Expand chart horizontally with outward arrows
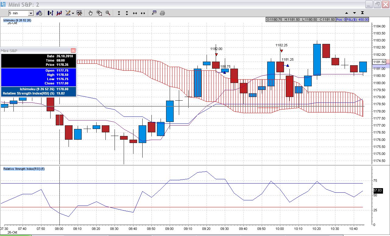Image resolution: width=390 pixels, height=236 pixels. (143, 13)
